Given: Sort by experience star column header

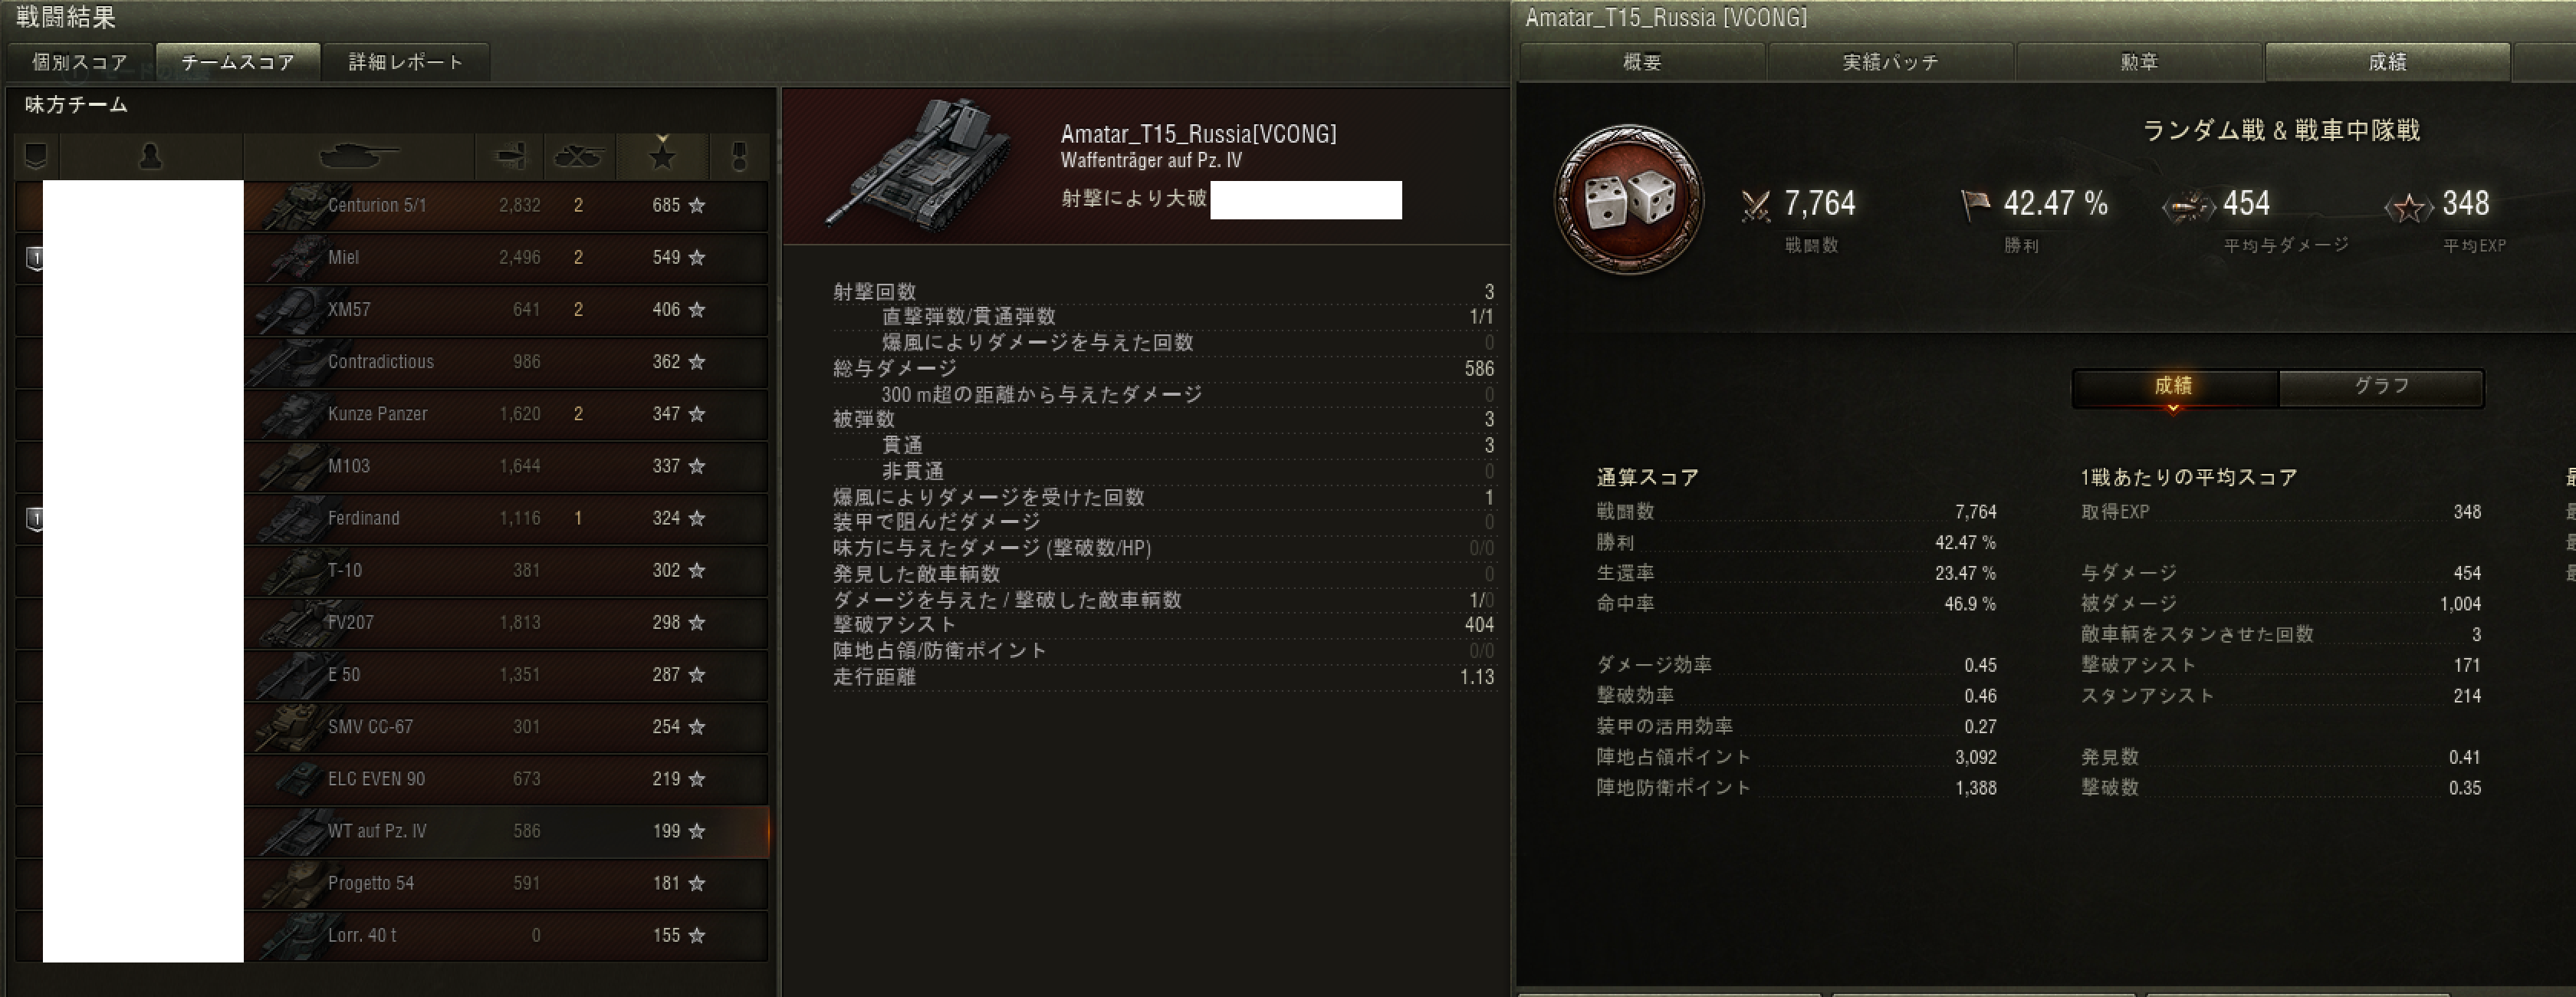Looking at the screenshot, I should coord(662,156).
